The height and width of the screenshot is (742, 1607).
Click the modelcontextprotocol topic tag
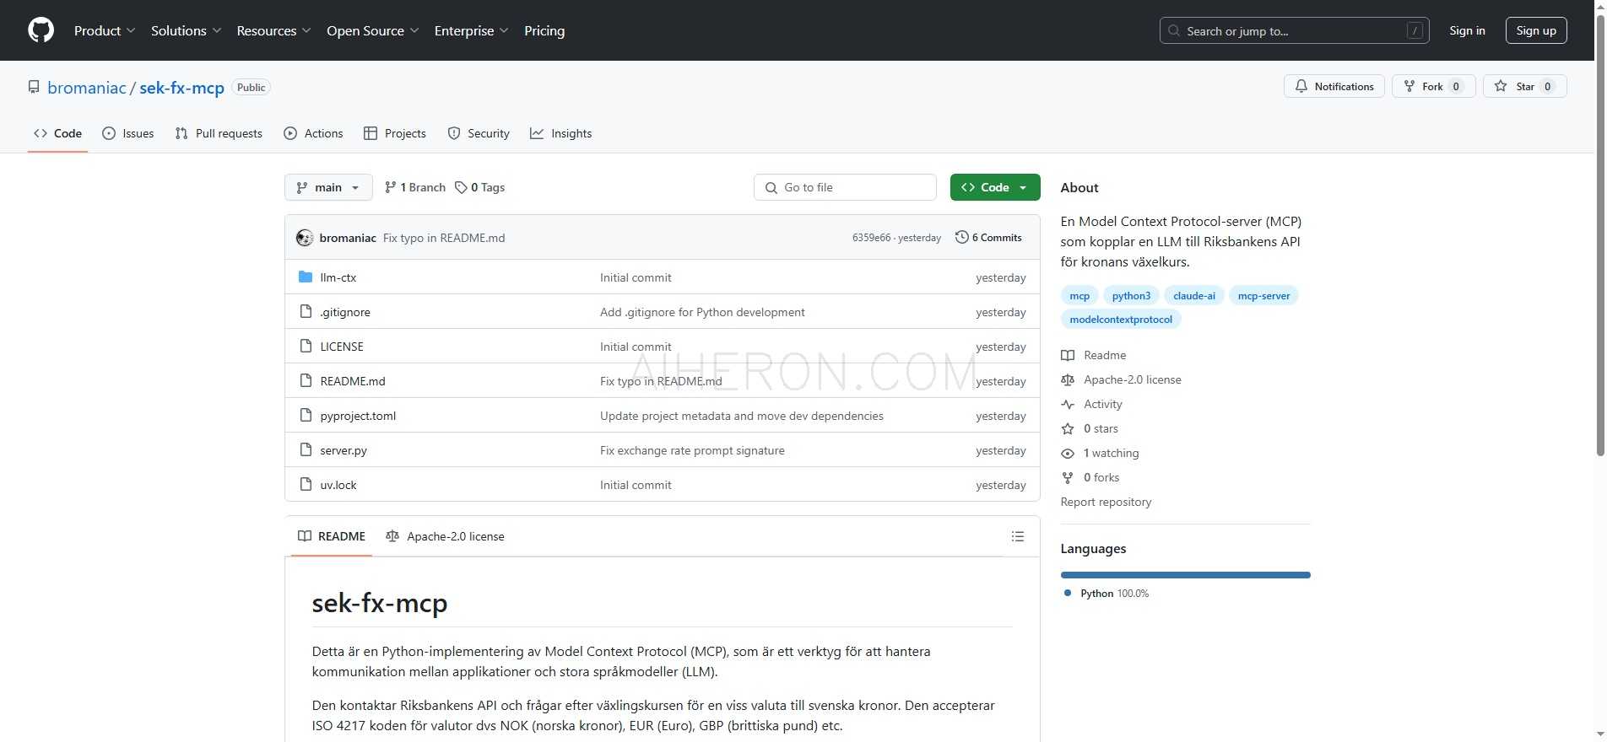1121,319
